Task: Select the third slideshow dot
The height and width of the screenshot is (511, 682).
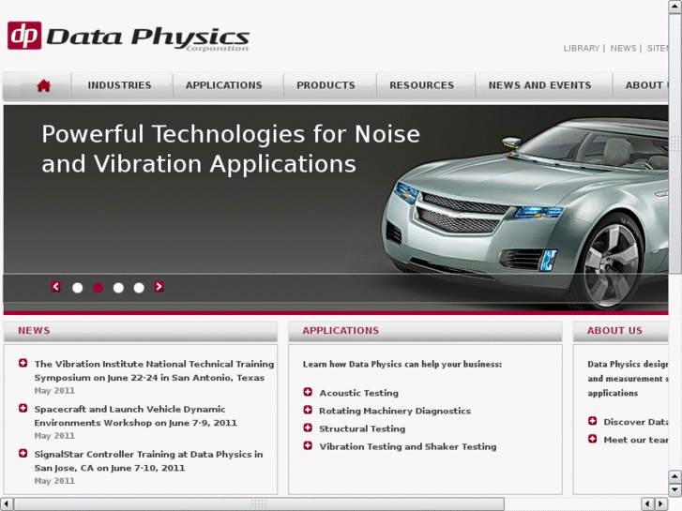Action: pyautogui.click(x=118, y=288)
